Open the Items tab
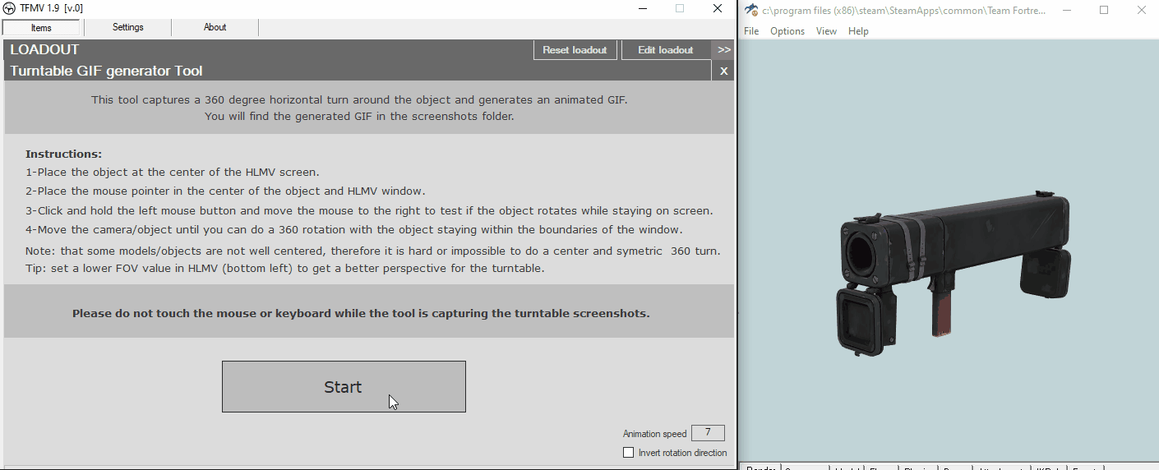Screen dimensions: 1159x470 [x=41, y=28]
